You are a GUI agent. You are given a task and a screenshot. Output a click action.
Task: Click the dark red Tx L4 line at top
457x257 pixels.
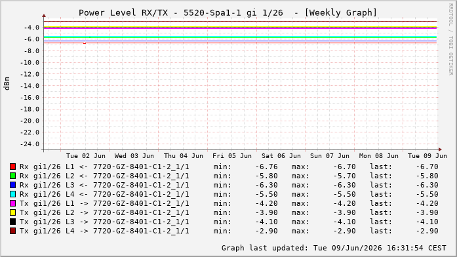[240, 21]
